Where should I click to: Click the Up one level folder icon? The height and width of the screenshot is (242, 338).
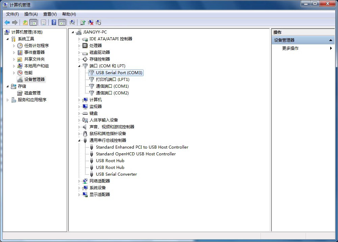pos(25,22)
